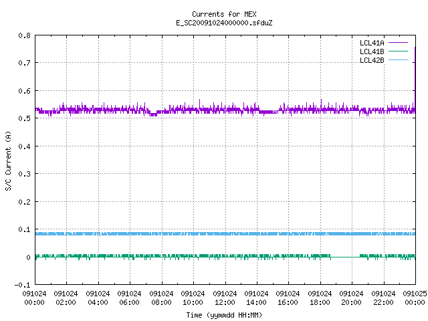The image size is (428, 321).
Task: Click the blue LCL42B legend line sample
Action: point(398,60)
